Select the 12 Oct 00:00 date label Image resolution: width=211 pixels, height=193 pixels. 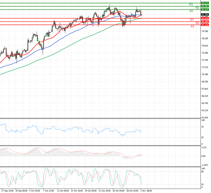[x=63, y=191]
